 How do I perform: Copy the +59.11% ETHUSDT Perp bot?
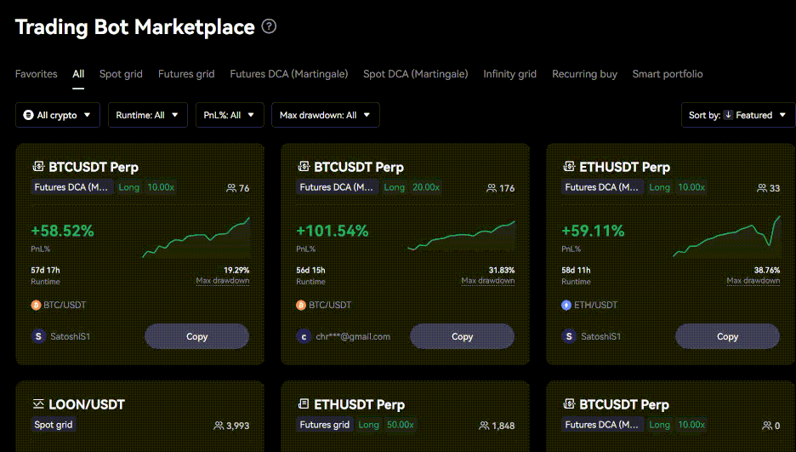point(727,336)
